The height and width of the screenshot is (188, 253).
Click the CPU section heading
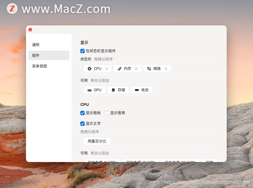[85, 105]
